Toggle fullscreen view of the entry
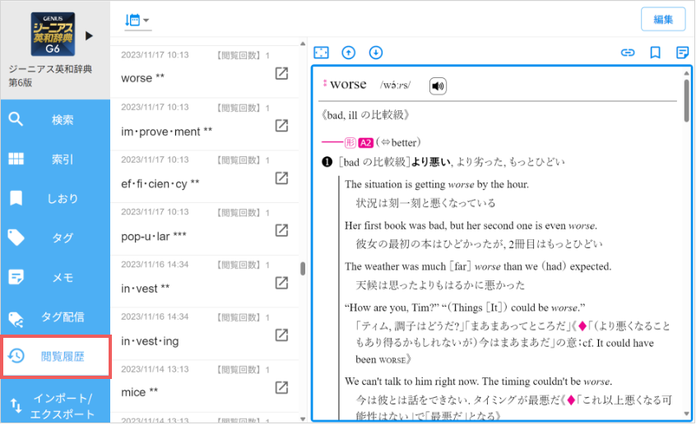 click(x=321, y=53)
